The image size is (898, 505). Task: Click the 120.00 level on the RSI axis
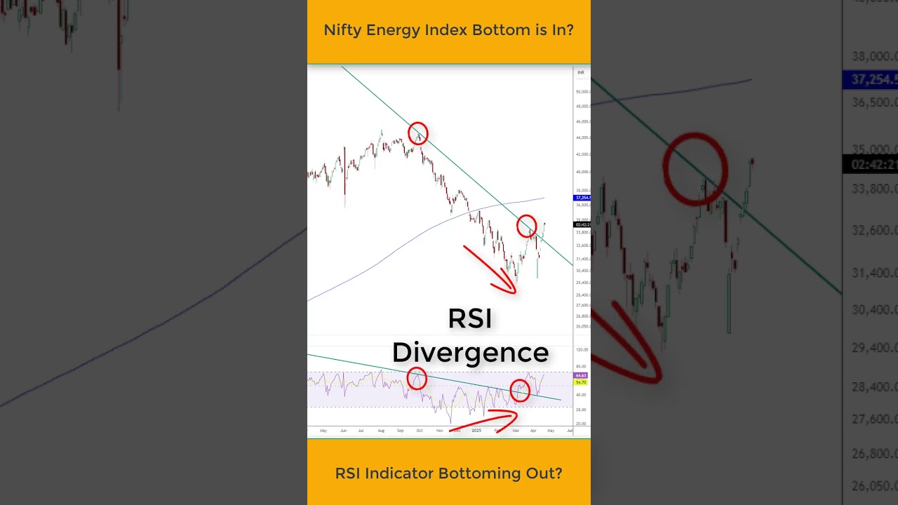(x=582, y=350)
